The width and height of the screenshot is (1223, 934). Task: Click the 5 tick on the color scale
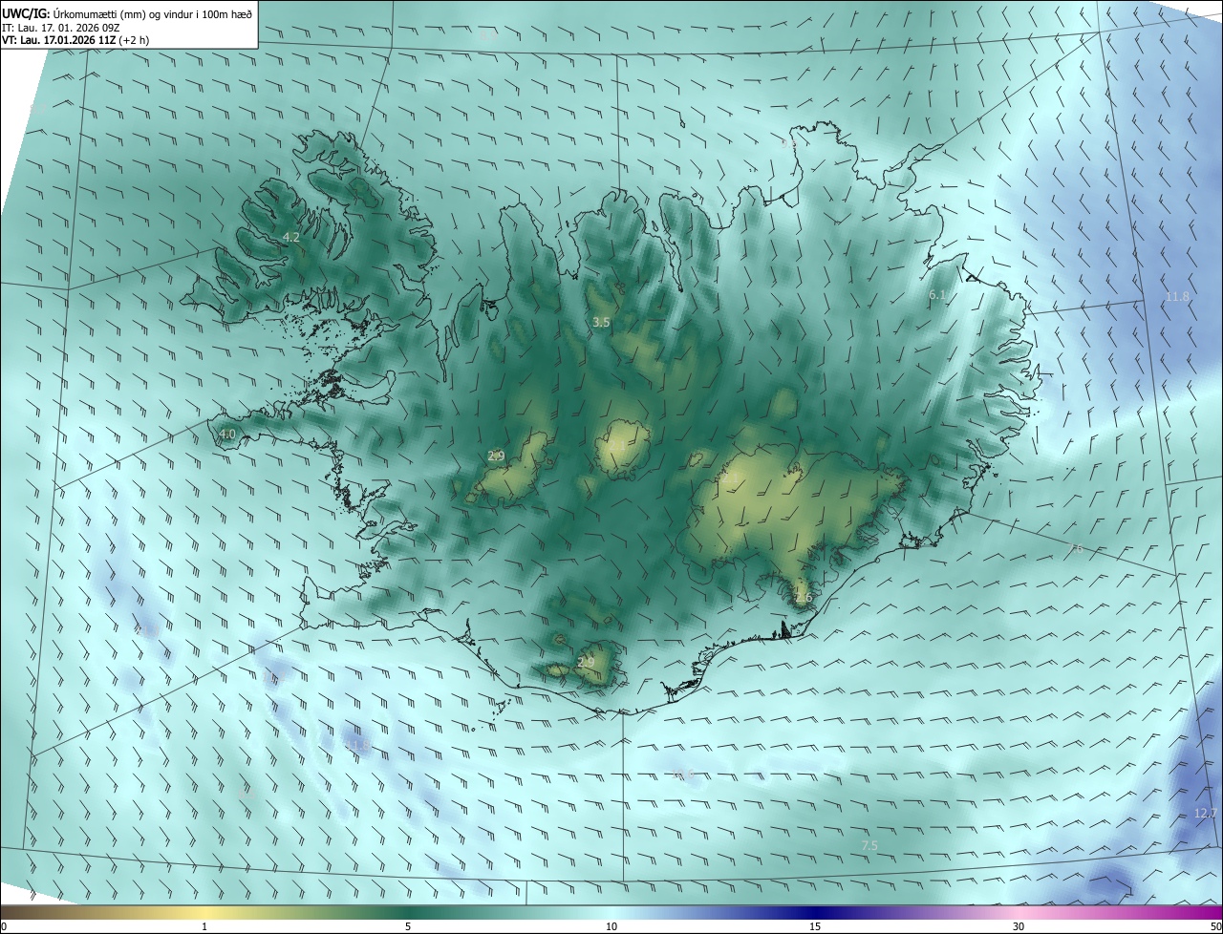click(408, 927)
